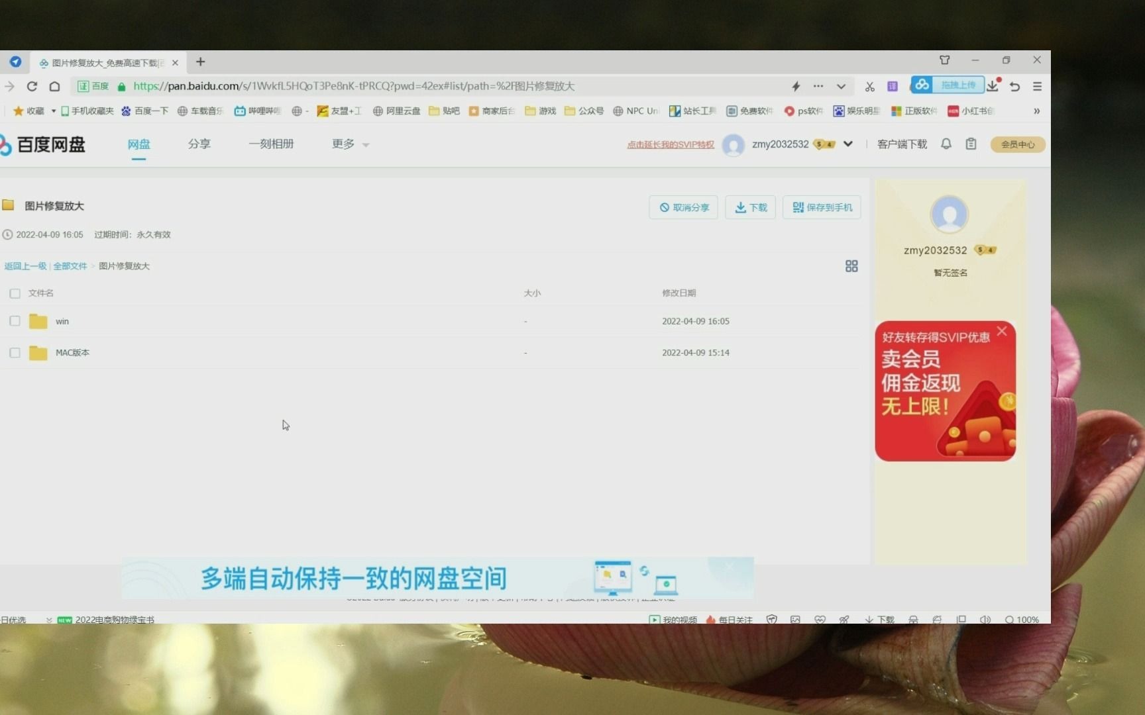The height and width of the screenshot is (715, 1145).
Task: Close the red SVIP promotion card
Action: click(1002, 330)
